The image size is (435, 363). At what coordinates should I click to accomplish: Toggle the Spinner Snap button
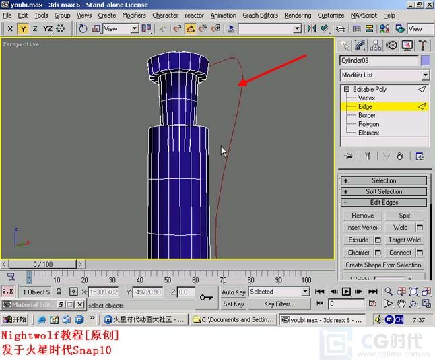click(x=216, y=28)
